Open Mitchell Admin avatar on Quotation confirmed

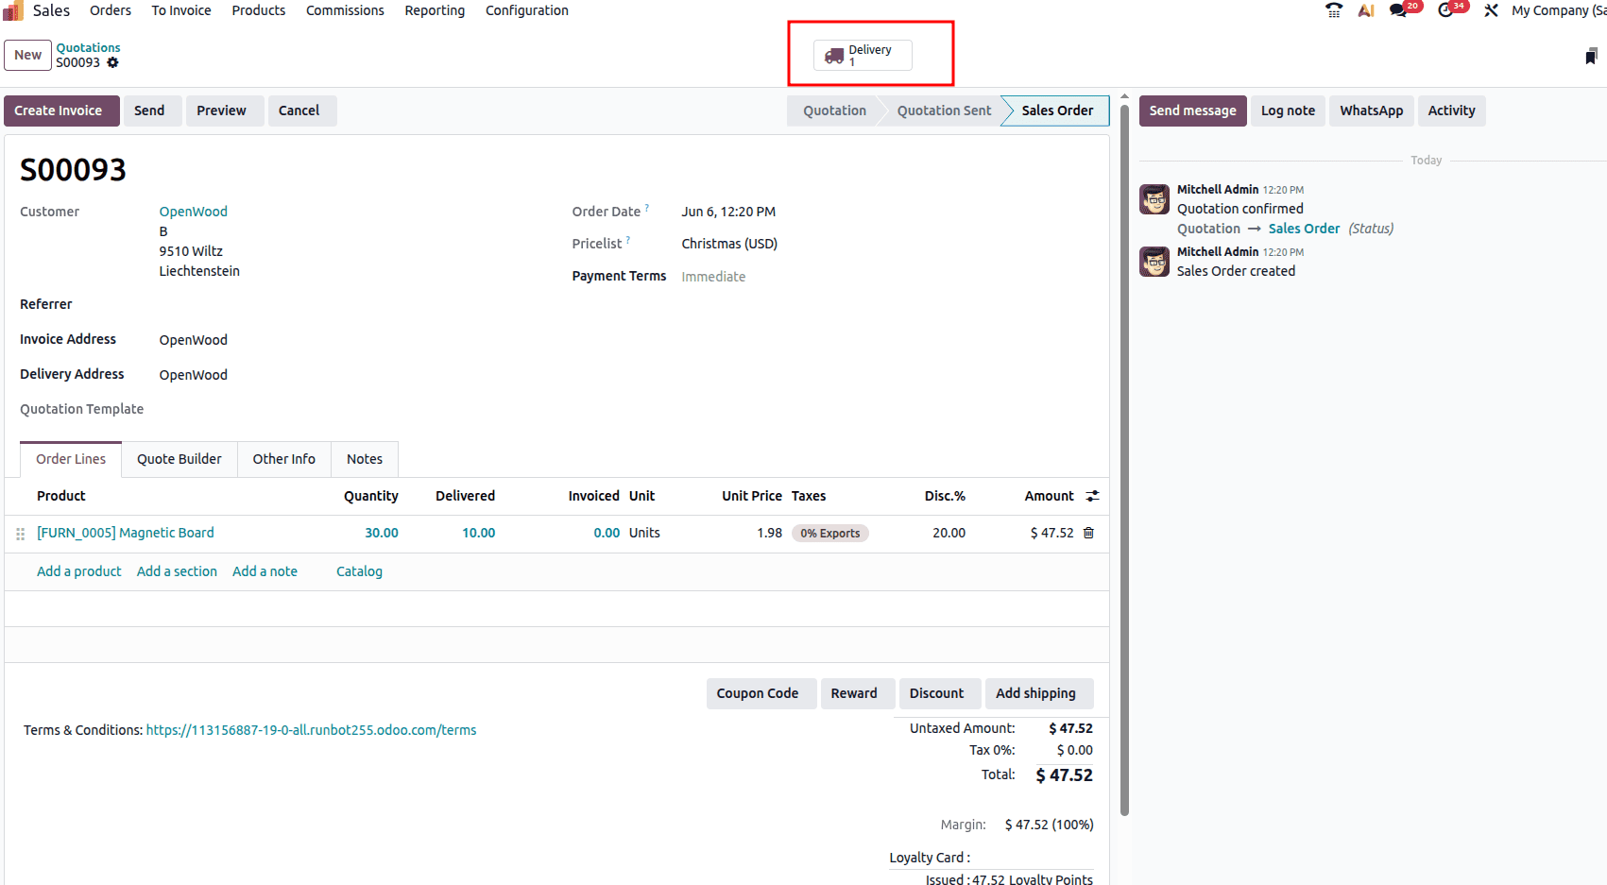point(1154,199)
